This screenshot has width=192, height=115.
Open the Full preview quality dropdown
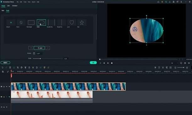(174, 63)
